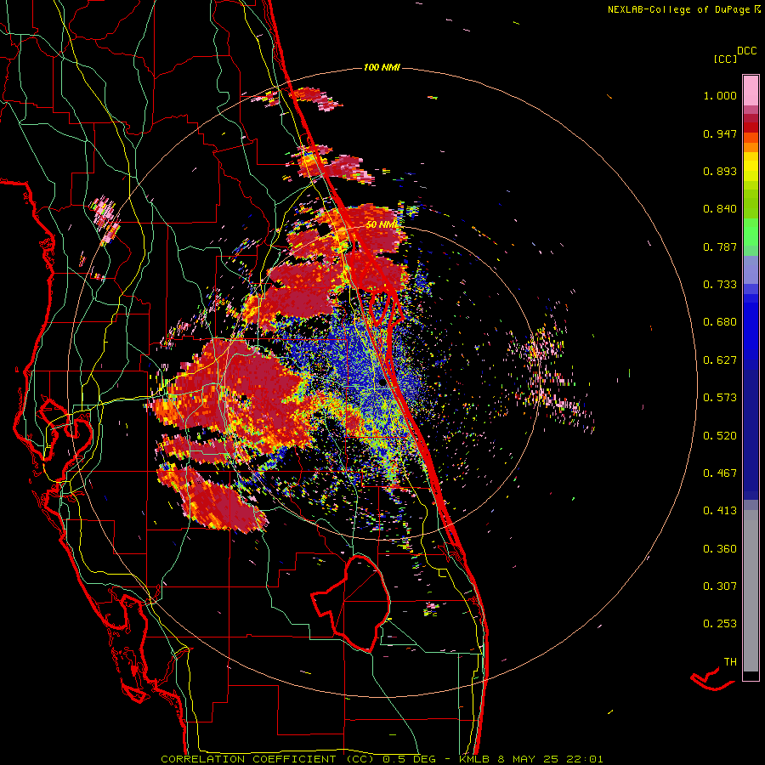Pick the pink top segment of color bar
This screenshot has width=765, height=765.
[x=751, y=90]
